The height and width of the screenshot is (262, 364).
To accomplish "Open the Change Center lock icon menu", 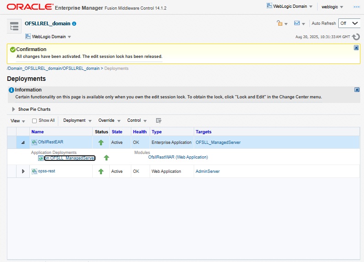I will pyautogui.click(x=282, y=23).
